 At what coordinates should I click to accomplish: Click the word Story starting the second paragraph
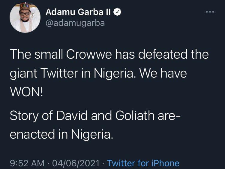coord(24,116)
